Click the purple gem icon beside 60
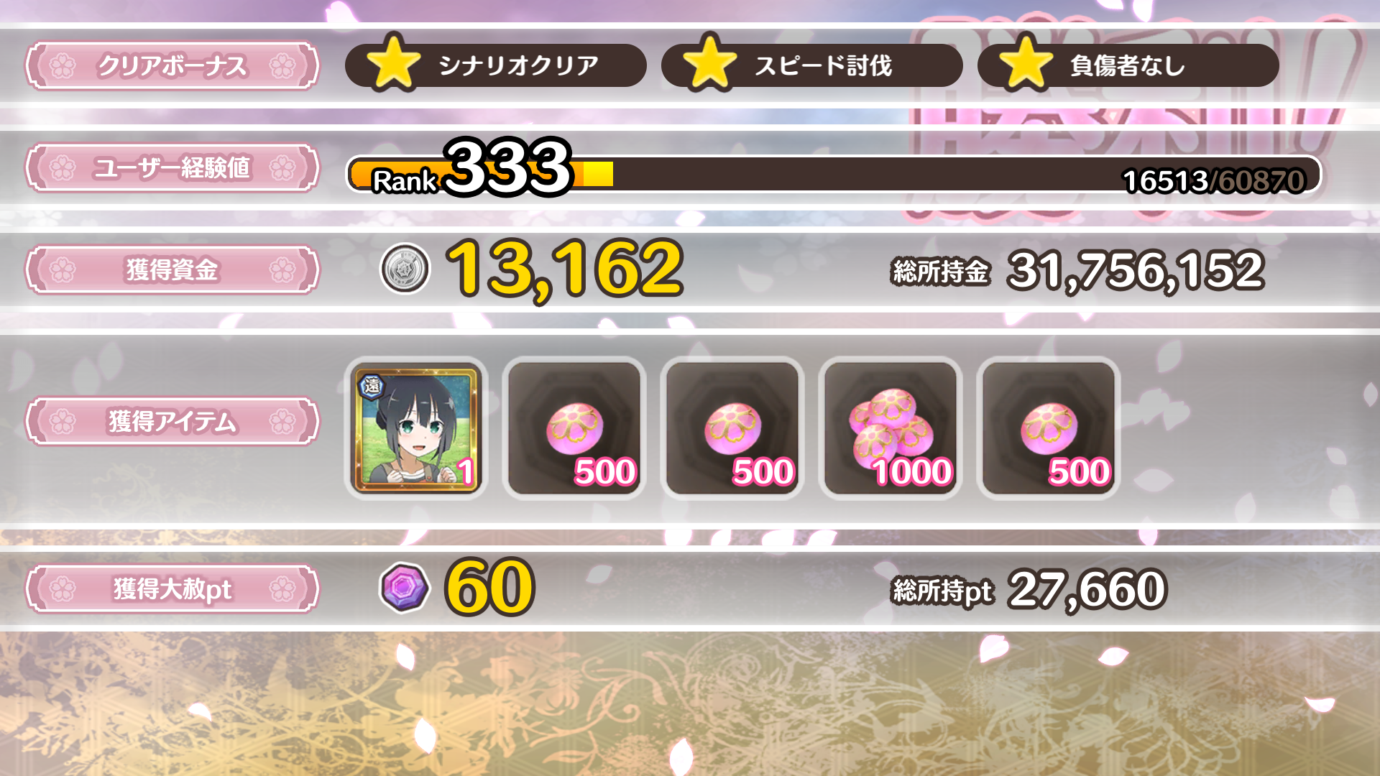 [405, 588]
